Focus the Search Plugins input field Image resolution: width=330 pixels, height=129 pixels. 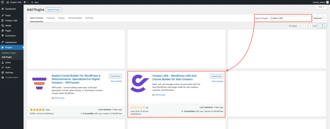pyautogui.click(x=290, y=18)
